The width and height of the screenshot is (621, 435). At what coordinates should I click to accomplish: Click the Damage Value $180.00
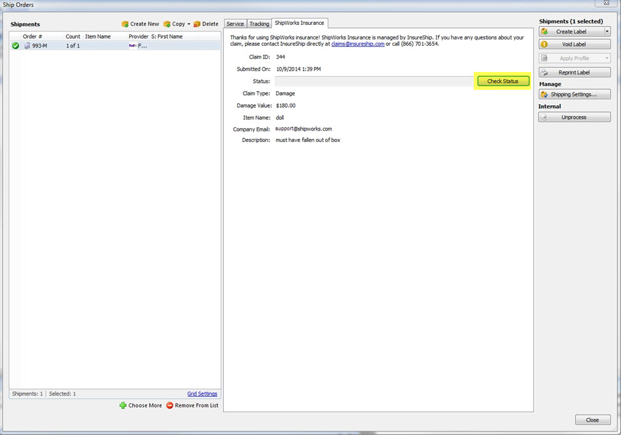tap(286, 106)
